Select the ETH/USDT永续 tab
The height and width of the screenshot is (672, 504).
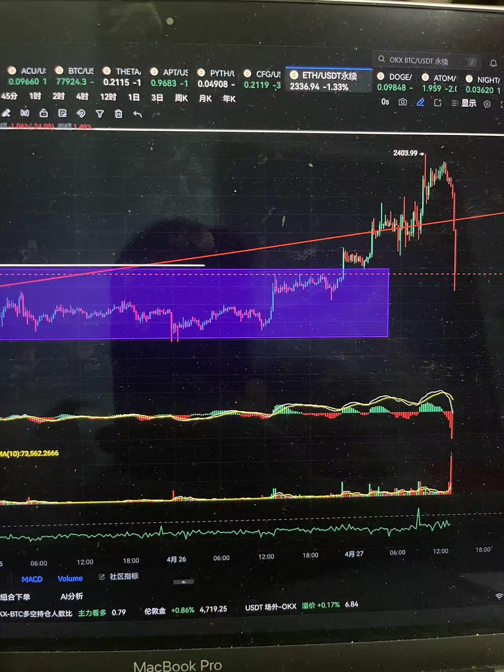[328, 81]
